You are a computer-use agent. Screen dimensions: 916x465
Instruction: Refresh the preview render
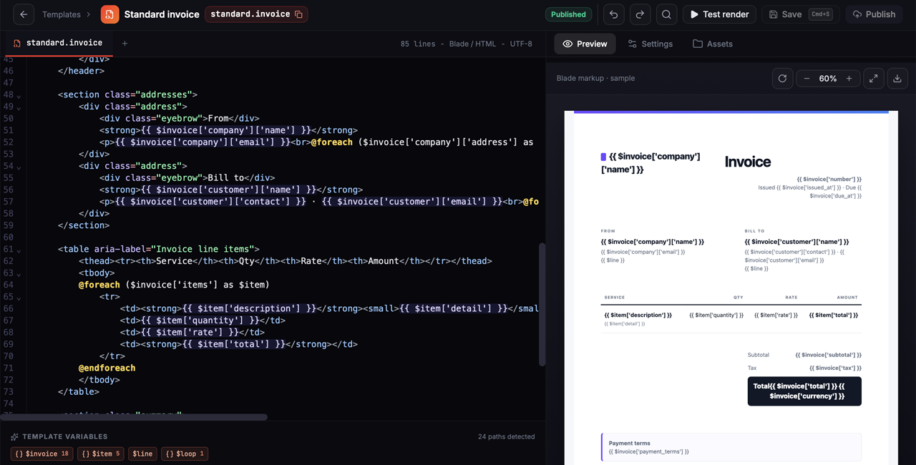pos(782,79)
